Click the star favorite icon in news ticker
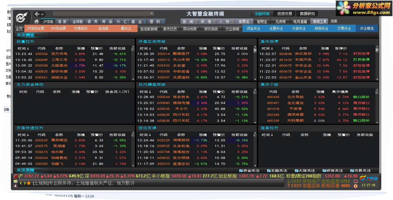Screen dimensions: 393x200 pos(29,183)
